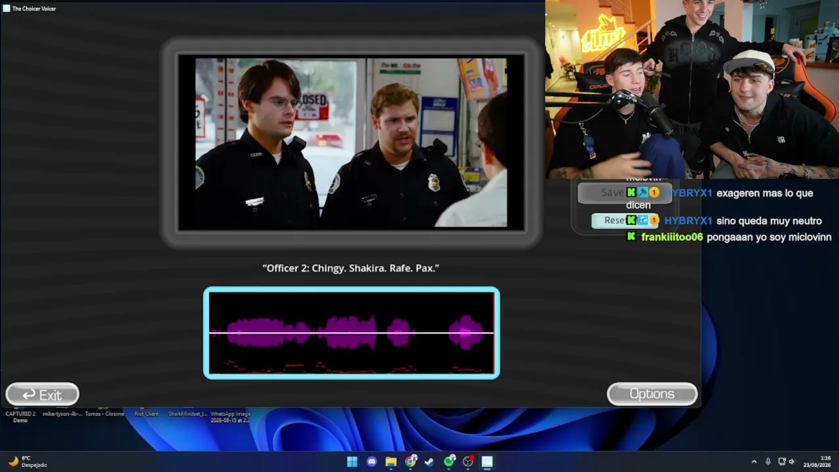
Task: Click the chat message "pongaaan yo soy miclovinn"
Action: coord(769,237)
